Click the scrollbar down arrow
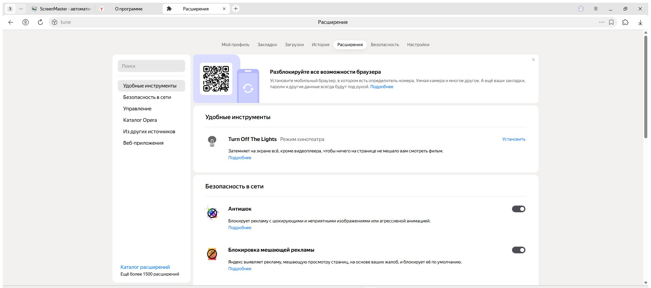 (646, 283)
